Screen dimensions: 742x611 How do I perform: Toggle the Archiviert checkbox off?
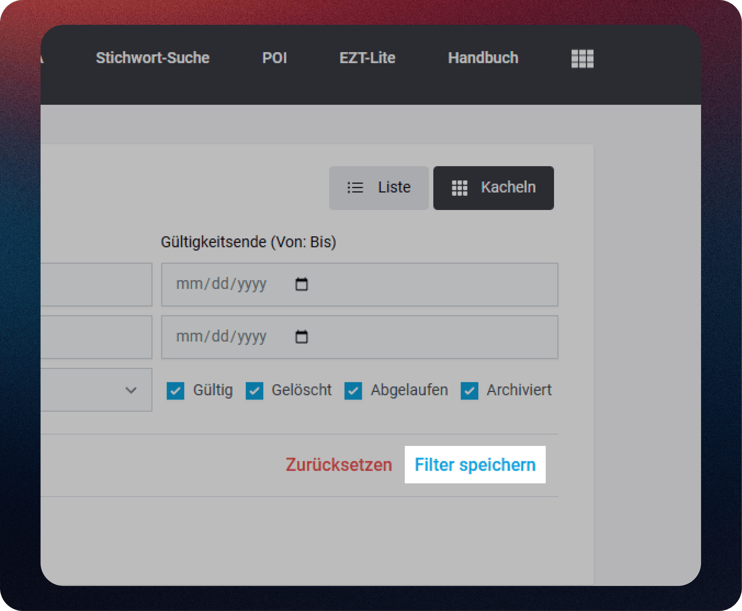[x=469, y=391]
